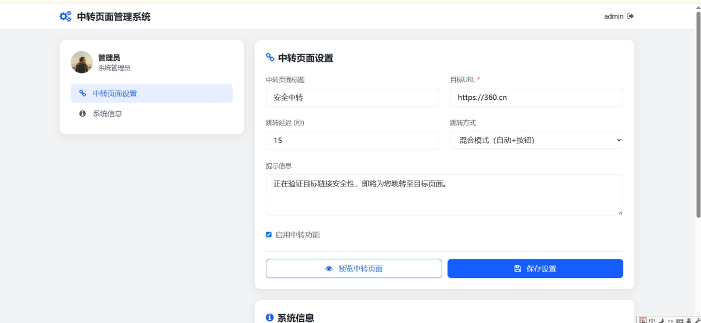The image size is (701, 323).
Task: Click the info icon beside 系统信息 heading
Action: pyautogui.click(x=269, y=317)
